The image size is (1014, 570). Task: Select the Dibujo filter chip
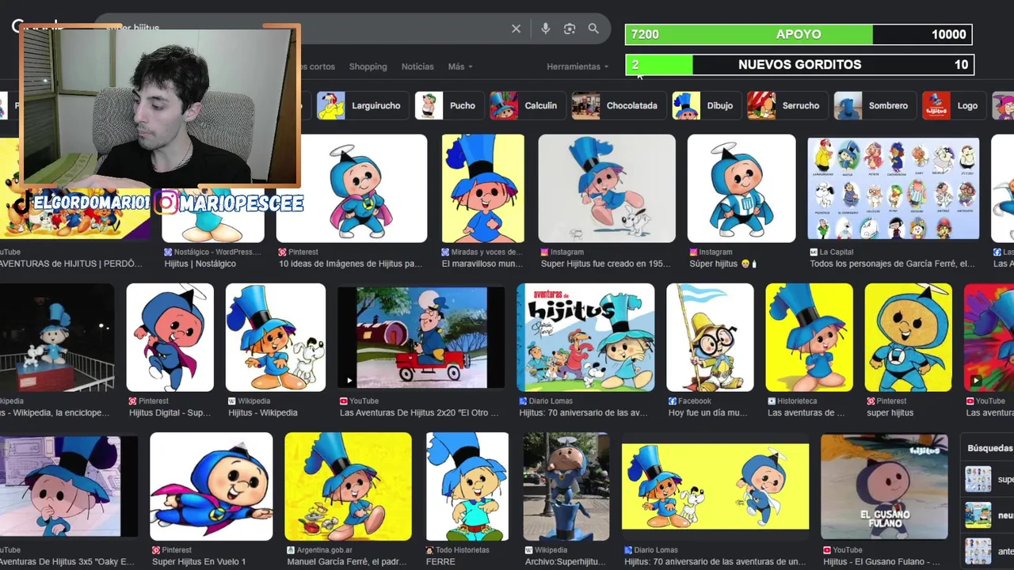[x=706, y=105]
